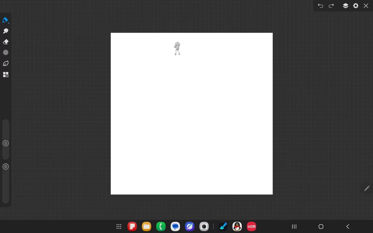Tap the back arrow navigation button
Screen dimensions: 373x233
point(348,226)
